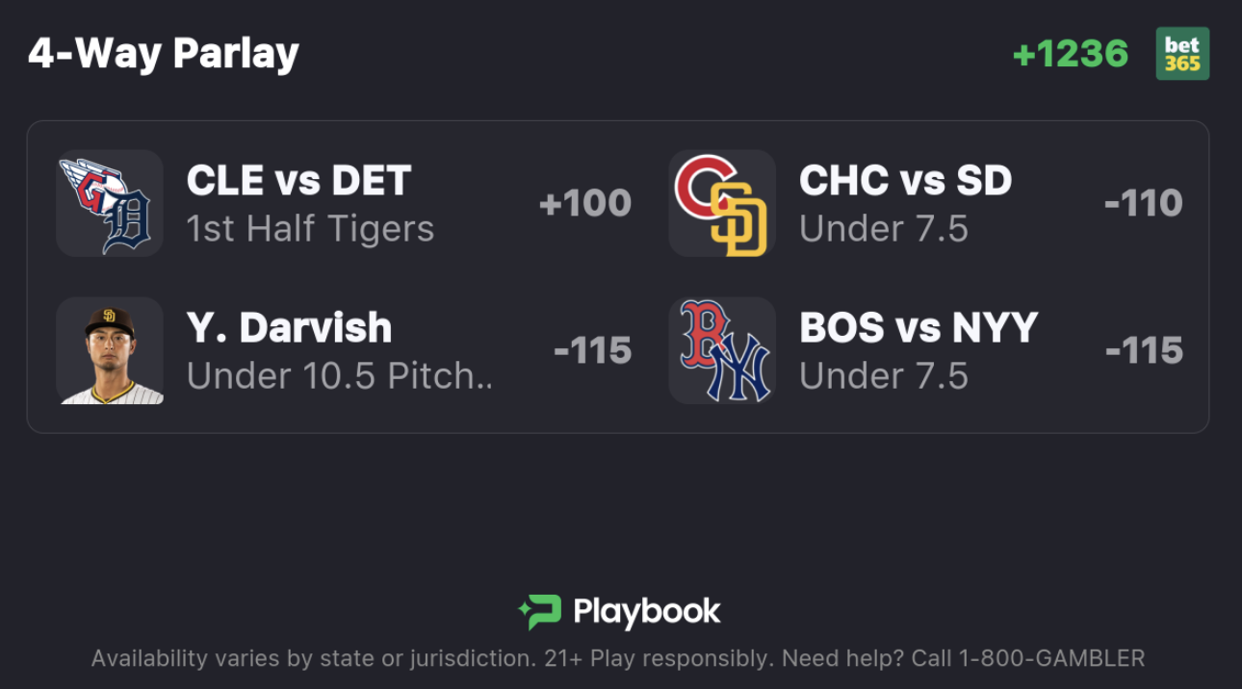Click the Red Sox vs Yankees logo
The image size is (1242, 689).
[722, 350]
